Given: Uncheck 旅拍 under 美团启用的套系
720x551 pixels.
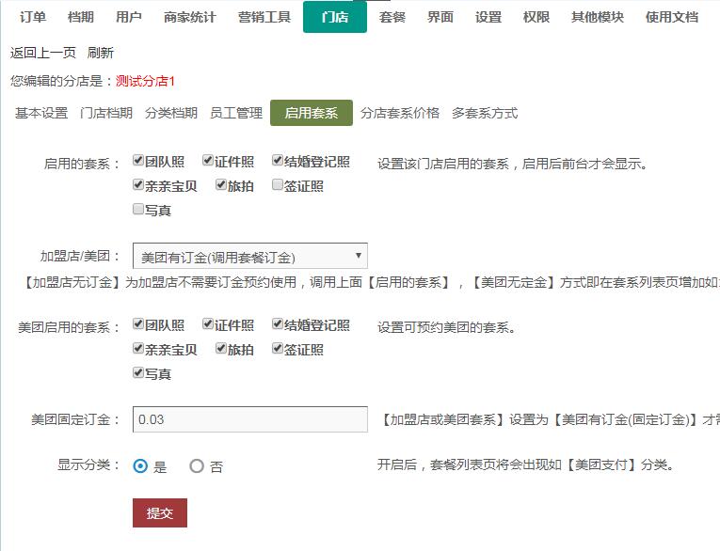Looking at the screenshot, I should coord(221,349).
